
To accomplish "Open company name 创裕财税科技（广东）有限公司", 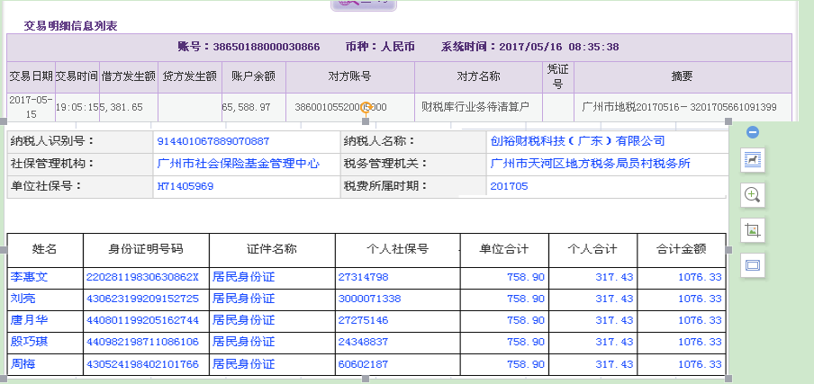I will 577,141.
